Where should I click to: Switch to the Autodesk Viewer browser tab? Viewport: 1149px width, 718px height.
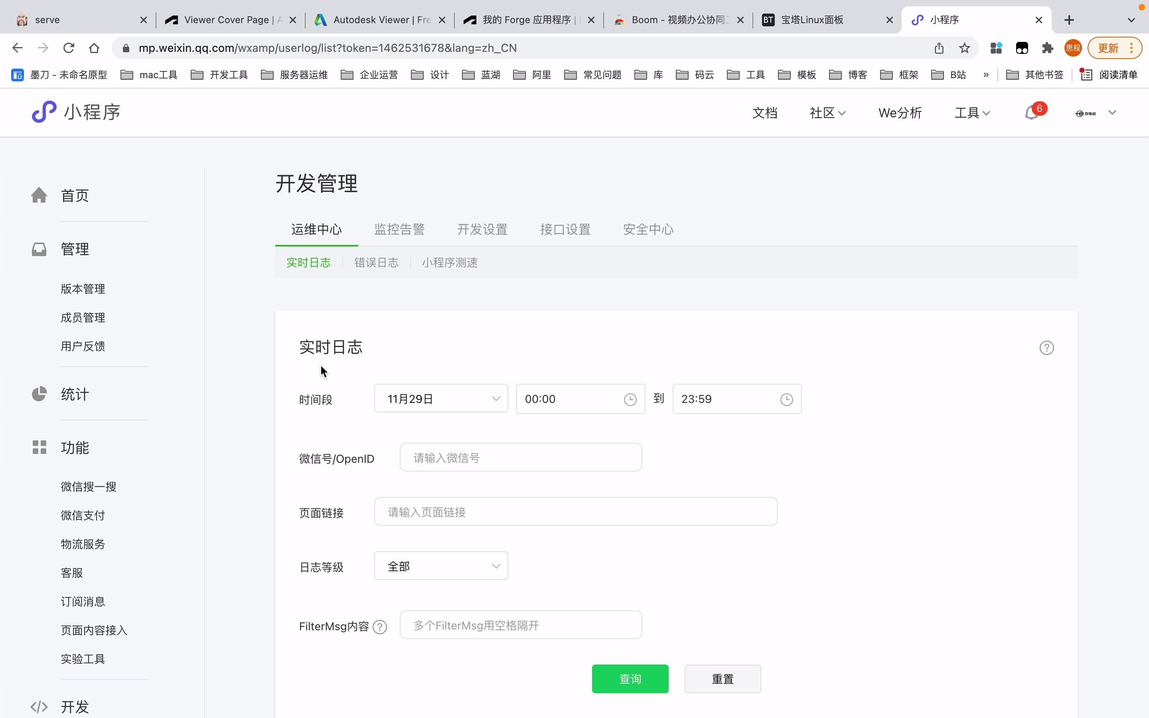coord(380,20)
